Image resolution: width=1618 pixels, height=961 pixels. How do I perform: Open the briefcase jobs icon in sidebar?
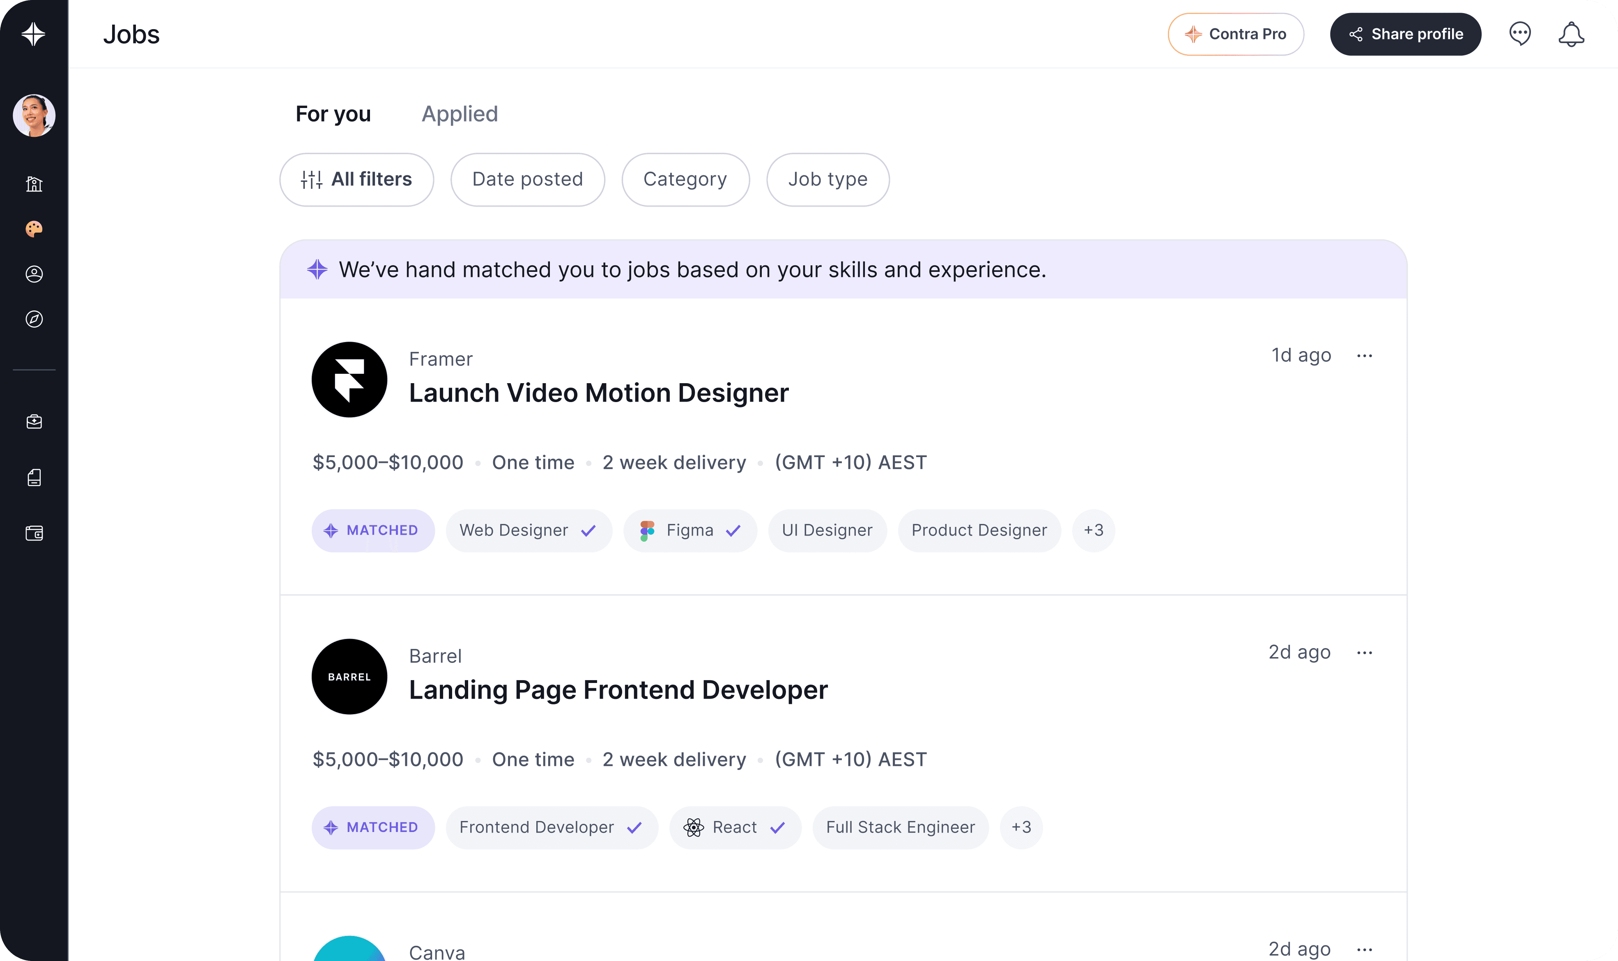[34, 422]
